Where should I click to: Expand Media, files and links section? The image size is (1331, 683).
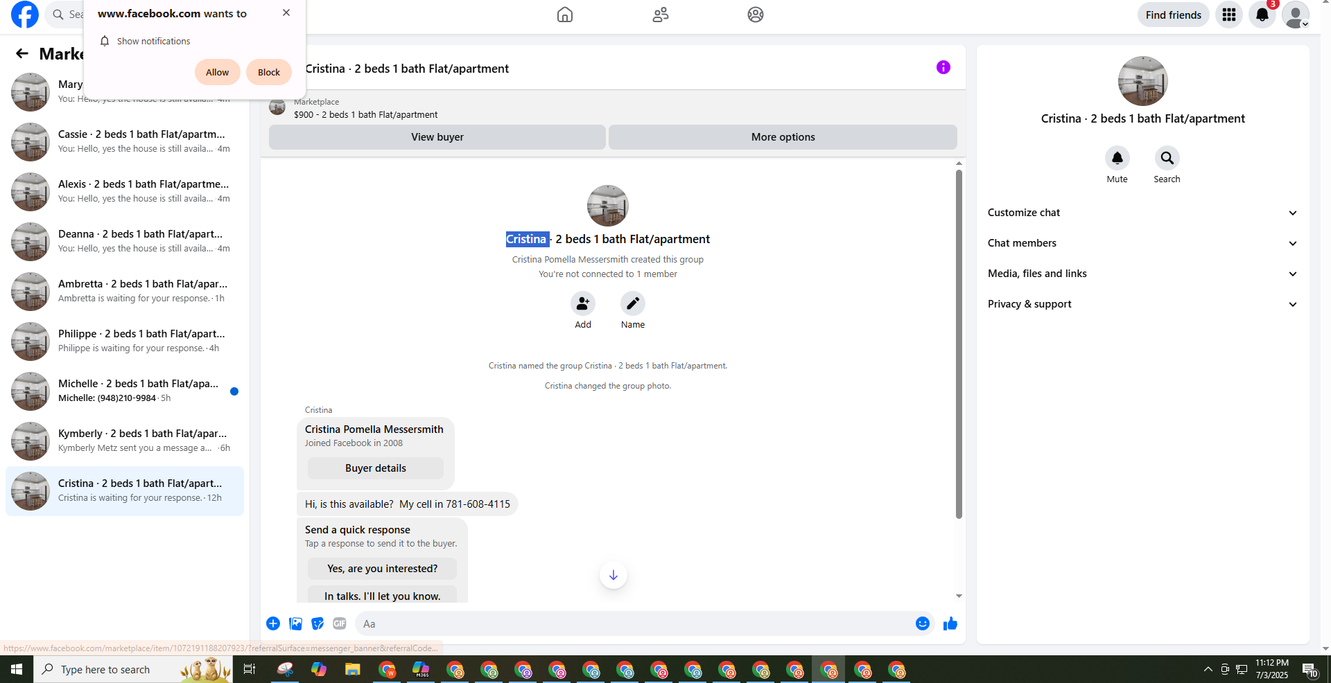1143,274
